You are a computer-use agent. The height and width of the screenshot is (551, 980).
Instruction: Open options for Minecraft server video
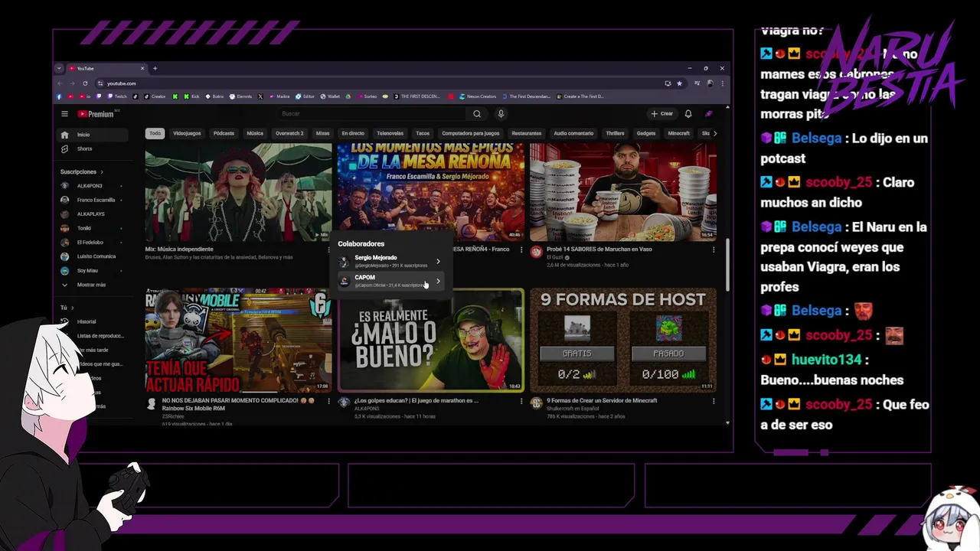point(714,401)
